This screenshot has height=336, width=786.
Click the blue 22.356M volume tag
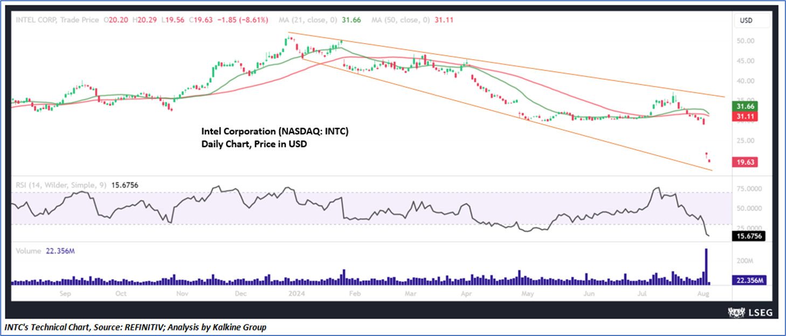(749, 280)
